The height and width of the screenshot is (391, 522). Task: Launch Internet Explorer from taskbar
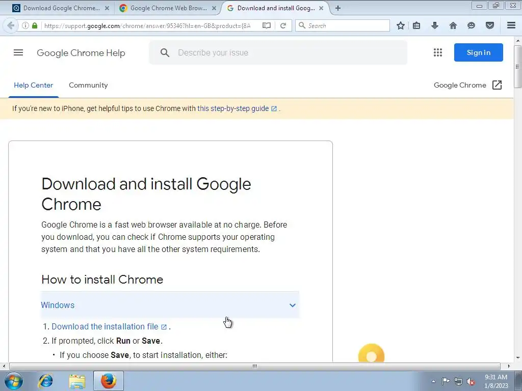click(45, 381)
